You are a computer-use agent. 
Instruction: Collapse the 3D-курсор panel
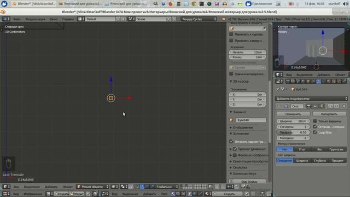point(231,82)
